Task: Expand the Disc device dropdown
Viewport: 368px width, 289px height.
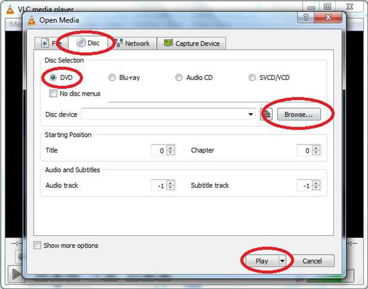Action: click(251, 114)
